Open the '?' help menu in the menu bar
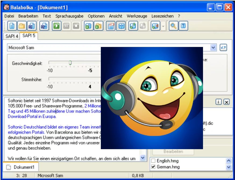This screenshot has height=180, width=235. (179, 16)
